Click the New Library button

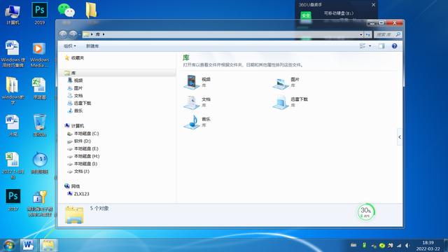[x=92, y=46]
